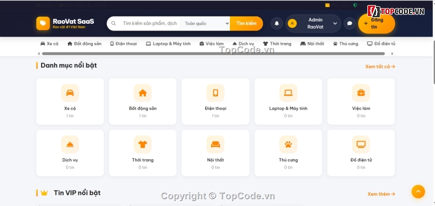435x206 pixels.
Task: Click the Đăng tin post button
Action: 376,24
